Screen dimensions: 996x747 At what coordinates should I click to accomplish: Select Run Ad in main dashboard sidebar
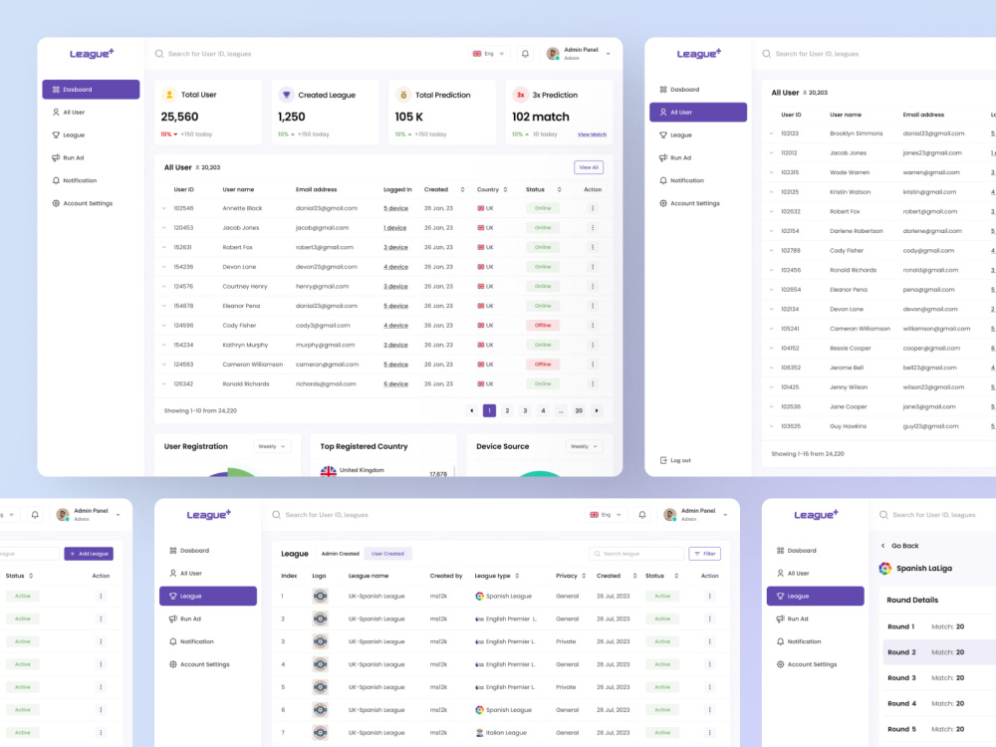tap(91, 158)
